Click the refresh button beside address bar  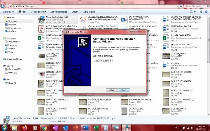[x=181, y=6]
